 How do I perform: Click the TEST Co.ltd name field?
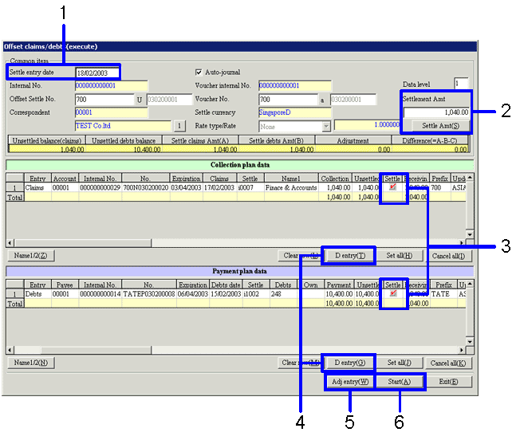123,126
